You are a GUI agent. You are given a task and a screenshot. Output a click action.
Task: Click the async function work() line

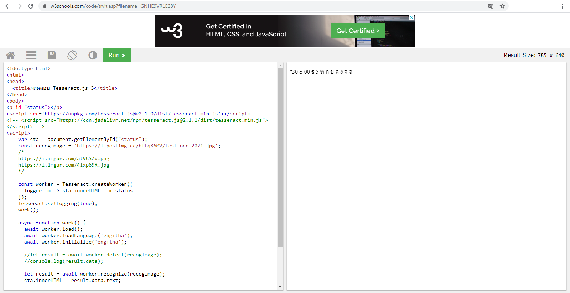(x=52, y=223)
